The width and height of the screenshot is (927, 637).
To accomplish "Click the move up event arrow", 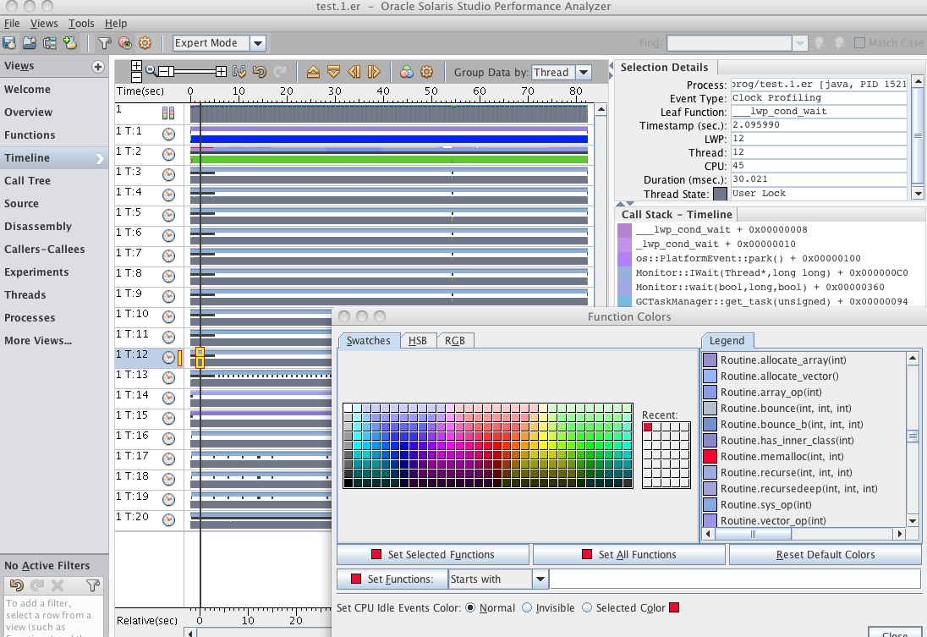I will point(313,72).
